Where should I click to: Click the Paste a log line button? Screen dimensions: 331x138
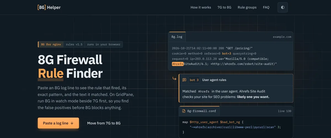[58, 123]
